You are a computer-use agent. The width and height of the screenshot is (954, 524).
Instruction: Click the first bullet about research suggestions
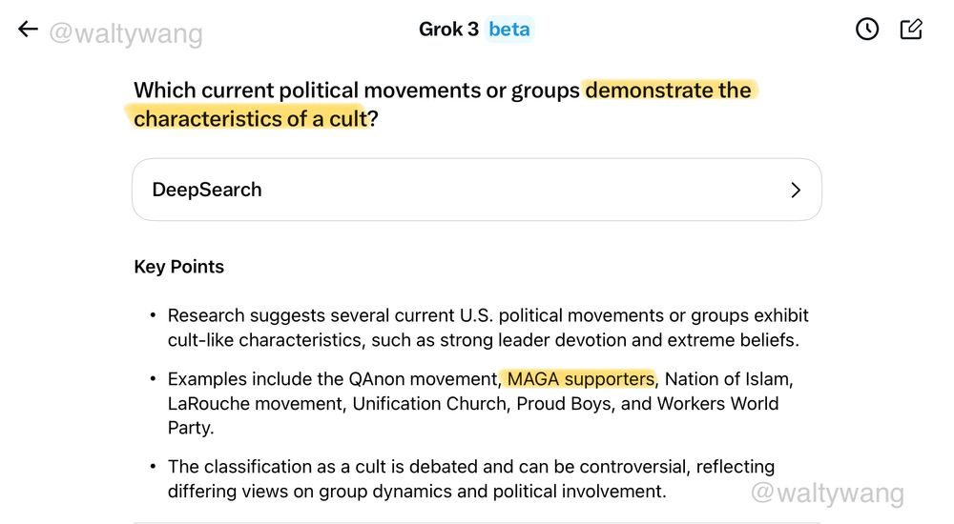tap(487, 328)
